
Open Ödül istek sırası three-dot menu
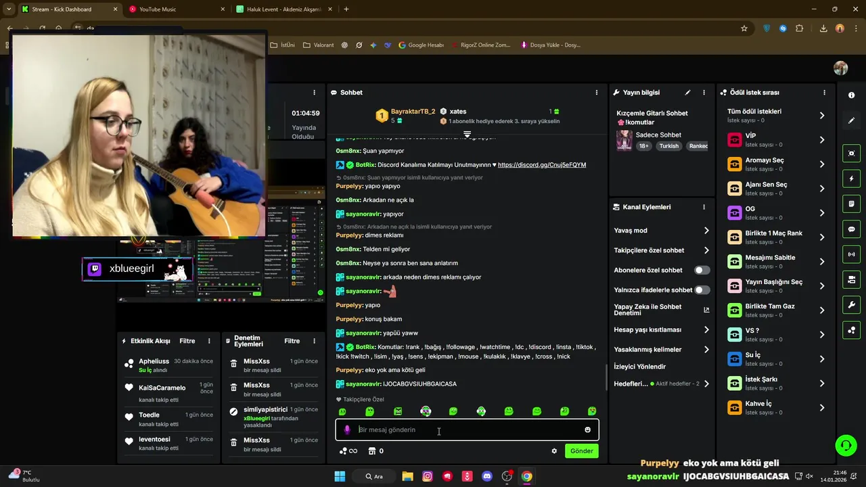[824, 93]
